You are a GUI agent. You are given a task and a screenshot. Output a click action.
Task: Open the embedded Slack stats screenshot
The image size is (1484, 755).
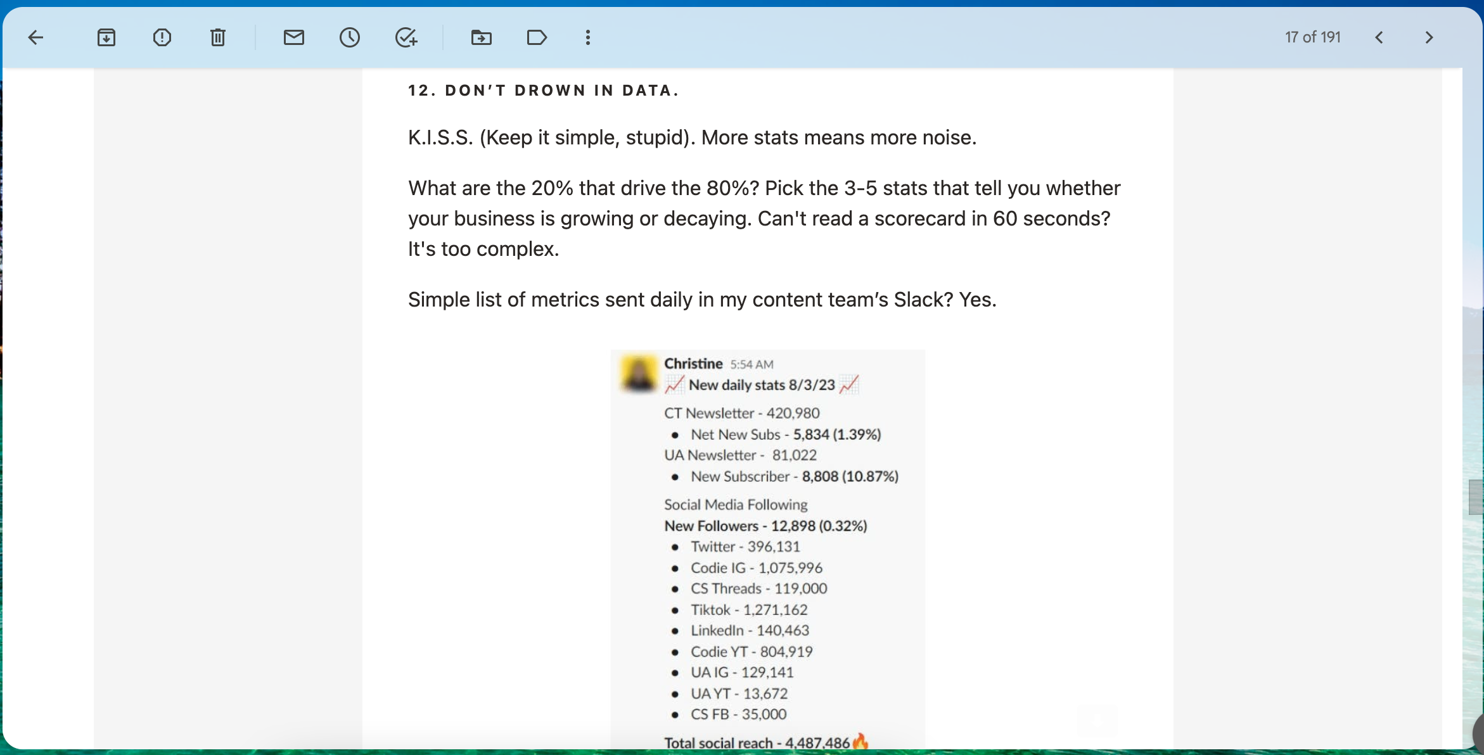[x=768, y=550]
